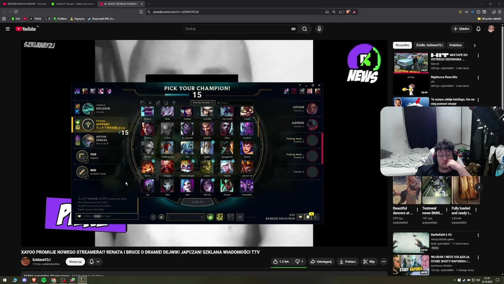This screenshot has width=504, height=284.
Task: Open League client settings gear
Action: pos(313,85)
